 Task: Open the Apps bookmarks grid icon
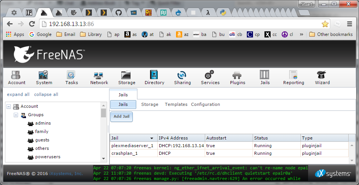(x=9, y=34)
